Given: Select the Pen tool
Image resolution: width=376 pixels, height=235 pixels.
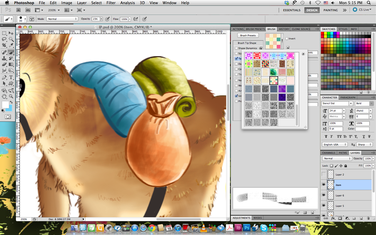Looking at the screenshot, I should coord(4,77).
